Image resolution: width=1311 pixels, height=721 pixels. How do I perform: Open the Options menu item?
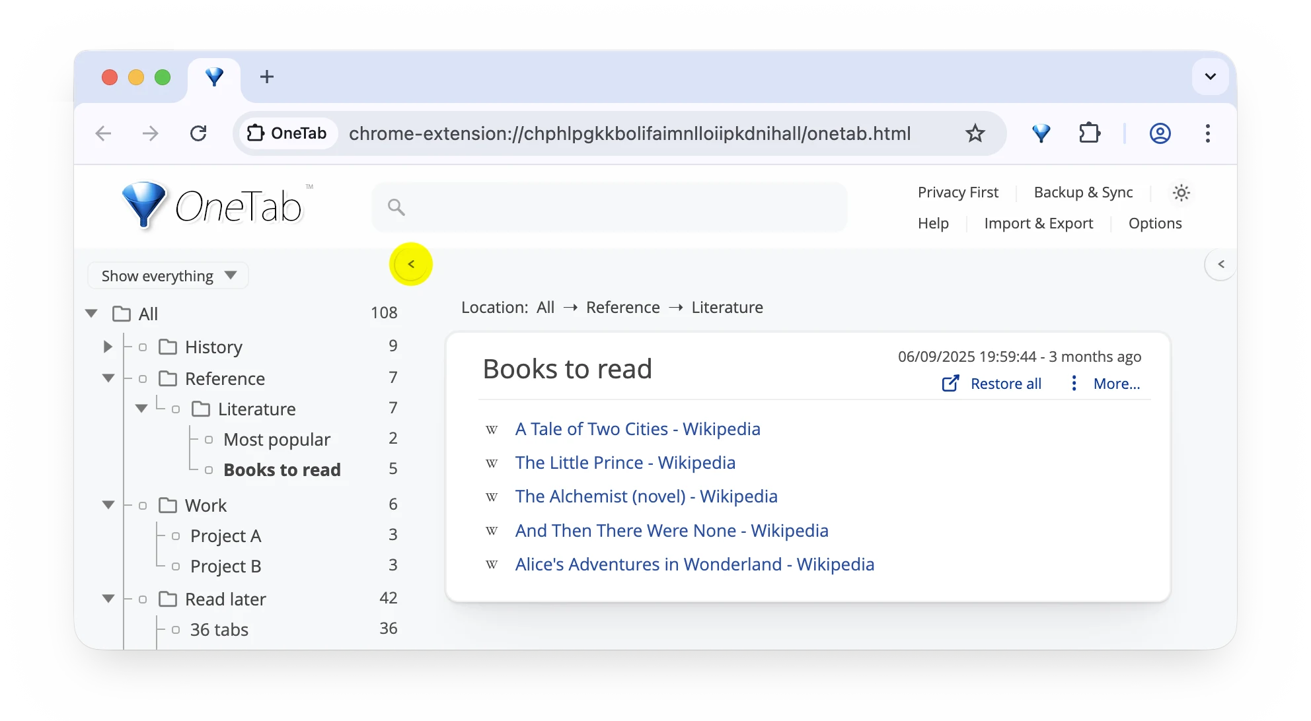click(x=1154, y=223)
